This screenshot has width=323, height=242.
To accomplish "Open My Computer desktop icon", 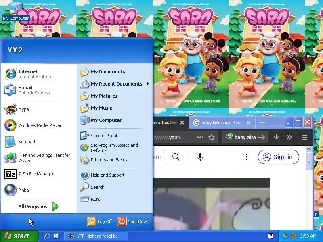I will (16, 11).
